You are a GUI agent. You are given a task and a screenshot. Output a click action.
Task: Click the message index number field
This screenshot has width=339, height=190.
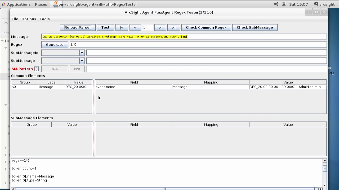tap(148, 27)
